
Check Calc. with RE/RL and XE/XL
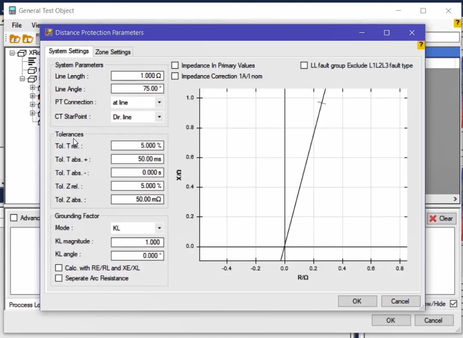[x=59, y=268]
